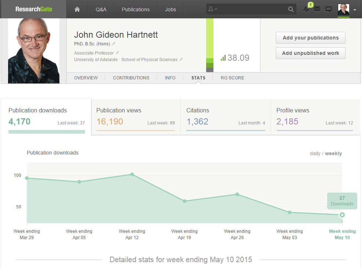Open the RG SCORE profile tab
Image resolution: width=362 pixels, height=268 pixels.
[x=232, y=78]
